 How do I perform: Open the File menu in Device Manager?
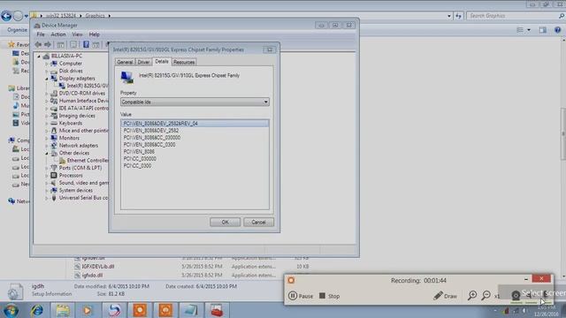point(41,34)
